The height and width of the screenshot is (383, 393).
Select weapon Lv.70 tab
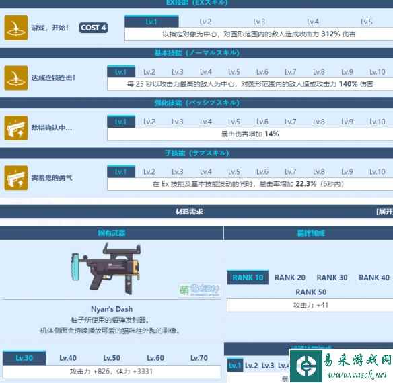click(199, 358)
